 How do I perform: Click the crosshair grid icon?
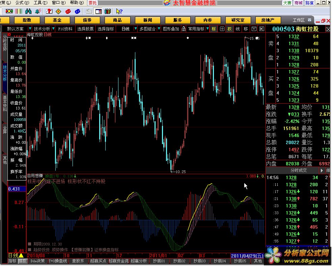point(222,29)
